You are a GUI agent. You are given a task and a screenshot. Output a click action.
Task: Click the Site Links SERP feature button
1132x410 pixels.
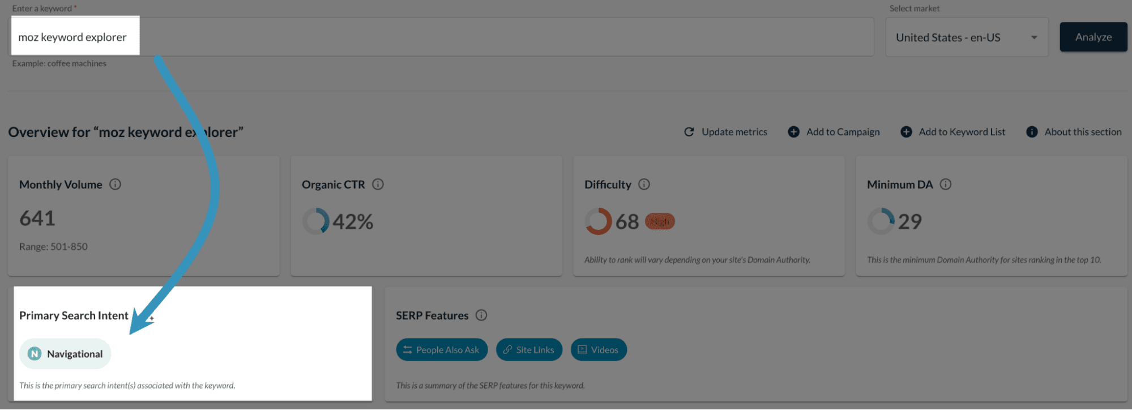coord(528,349)
